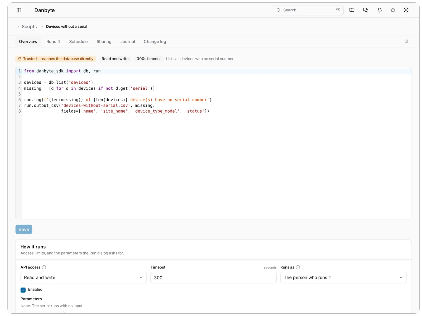The height and width of the screenshot is (316, 422).
Task: Click the seconds unit label
Action: [x=270, y=267]
